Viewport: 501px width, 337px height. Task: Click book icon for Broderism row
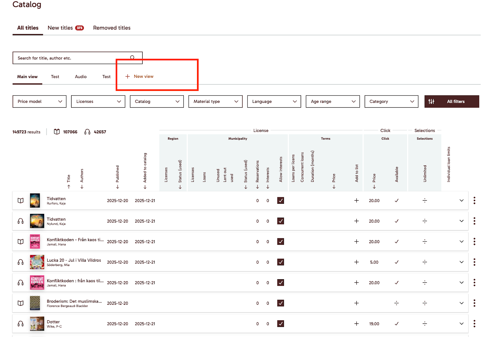click(21, 303)
